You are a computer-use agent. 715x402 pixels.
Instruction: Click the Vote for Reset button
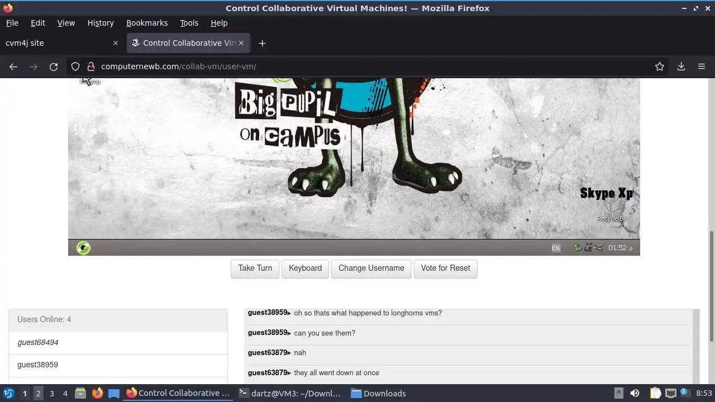point(445,268)
